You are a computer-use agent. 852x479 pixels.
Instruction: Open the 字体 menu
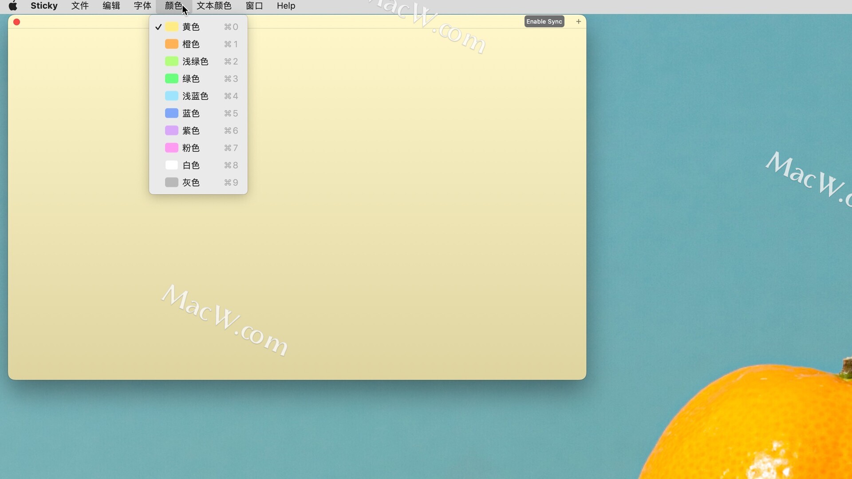click(142, 6)
